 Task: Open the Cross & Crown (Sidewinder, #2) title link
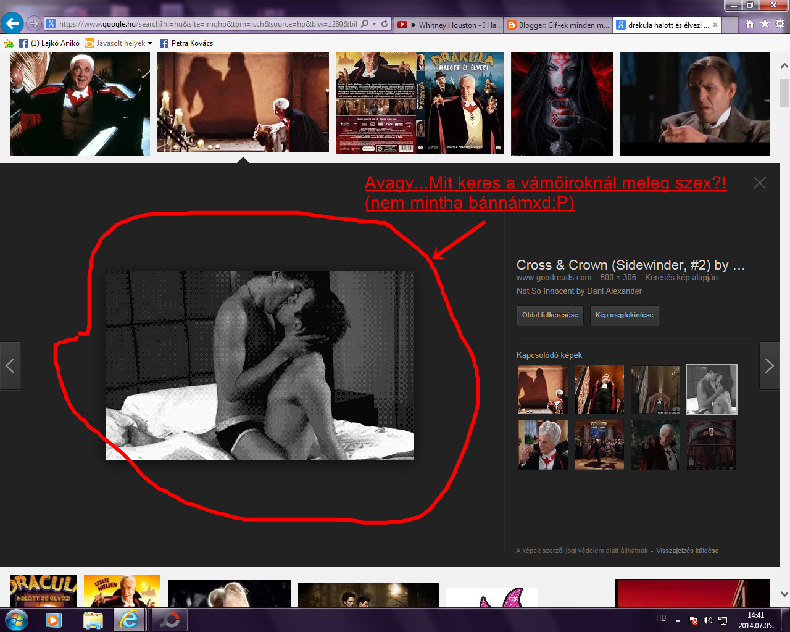click(631, 265)
